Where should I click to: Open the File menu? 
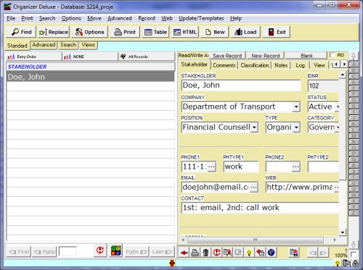click(11, 18)
